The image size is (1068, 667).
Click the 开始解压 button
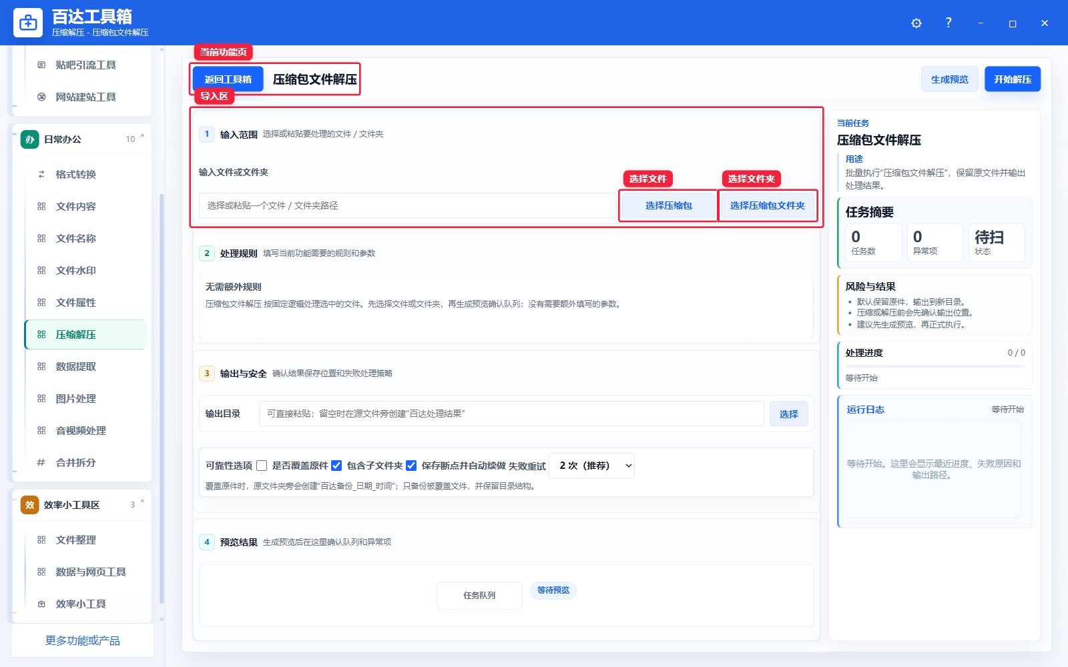point(1013,79)
